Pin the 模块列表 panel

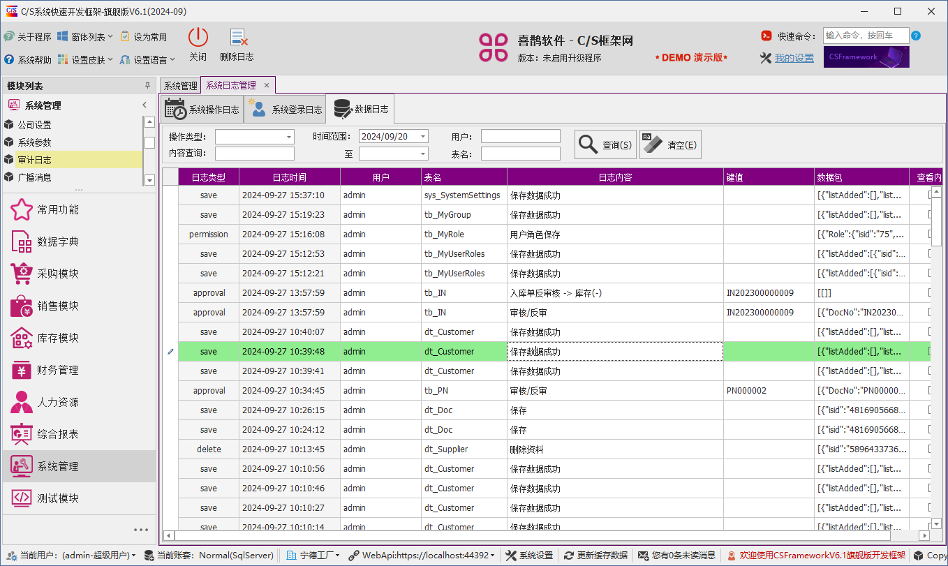(147, 86)
